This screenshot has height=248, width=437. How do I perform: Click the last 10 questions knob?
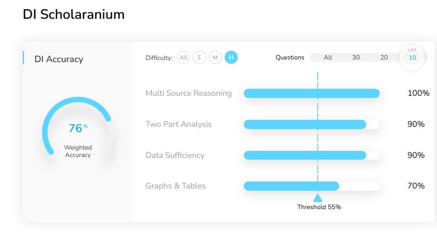412,58
